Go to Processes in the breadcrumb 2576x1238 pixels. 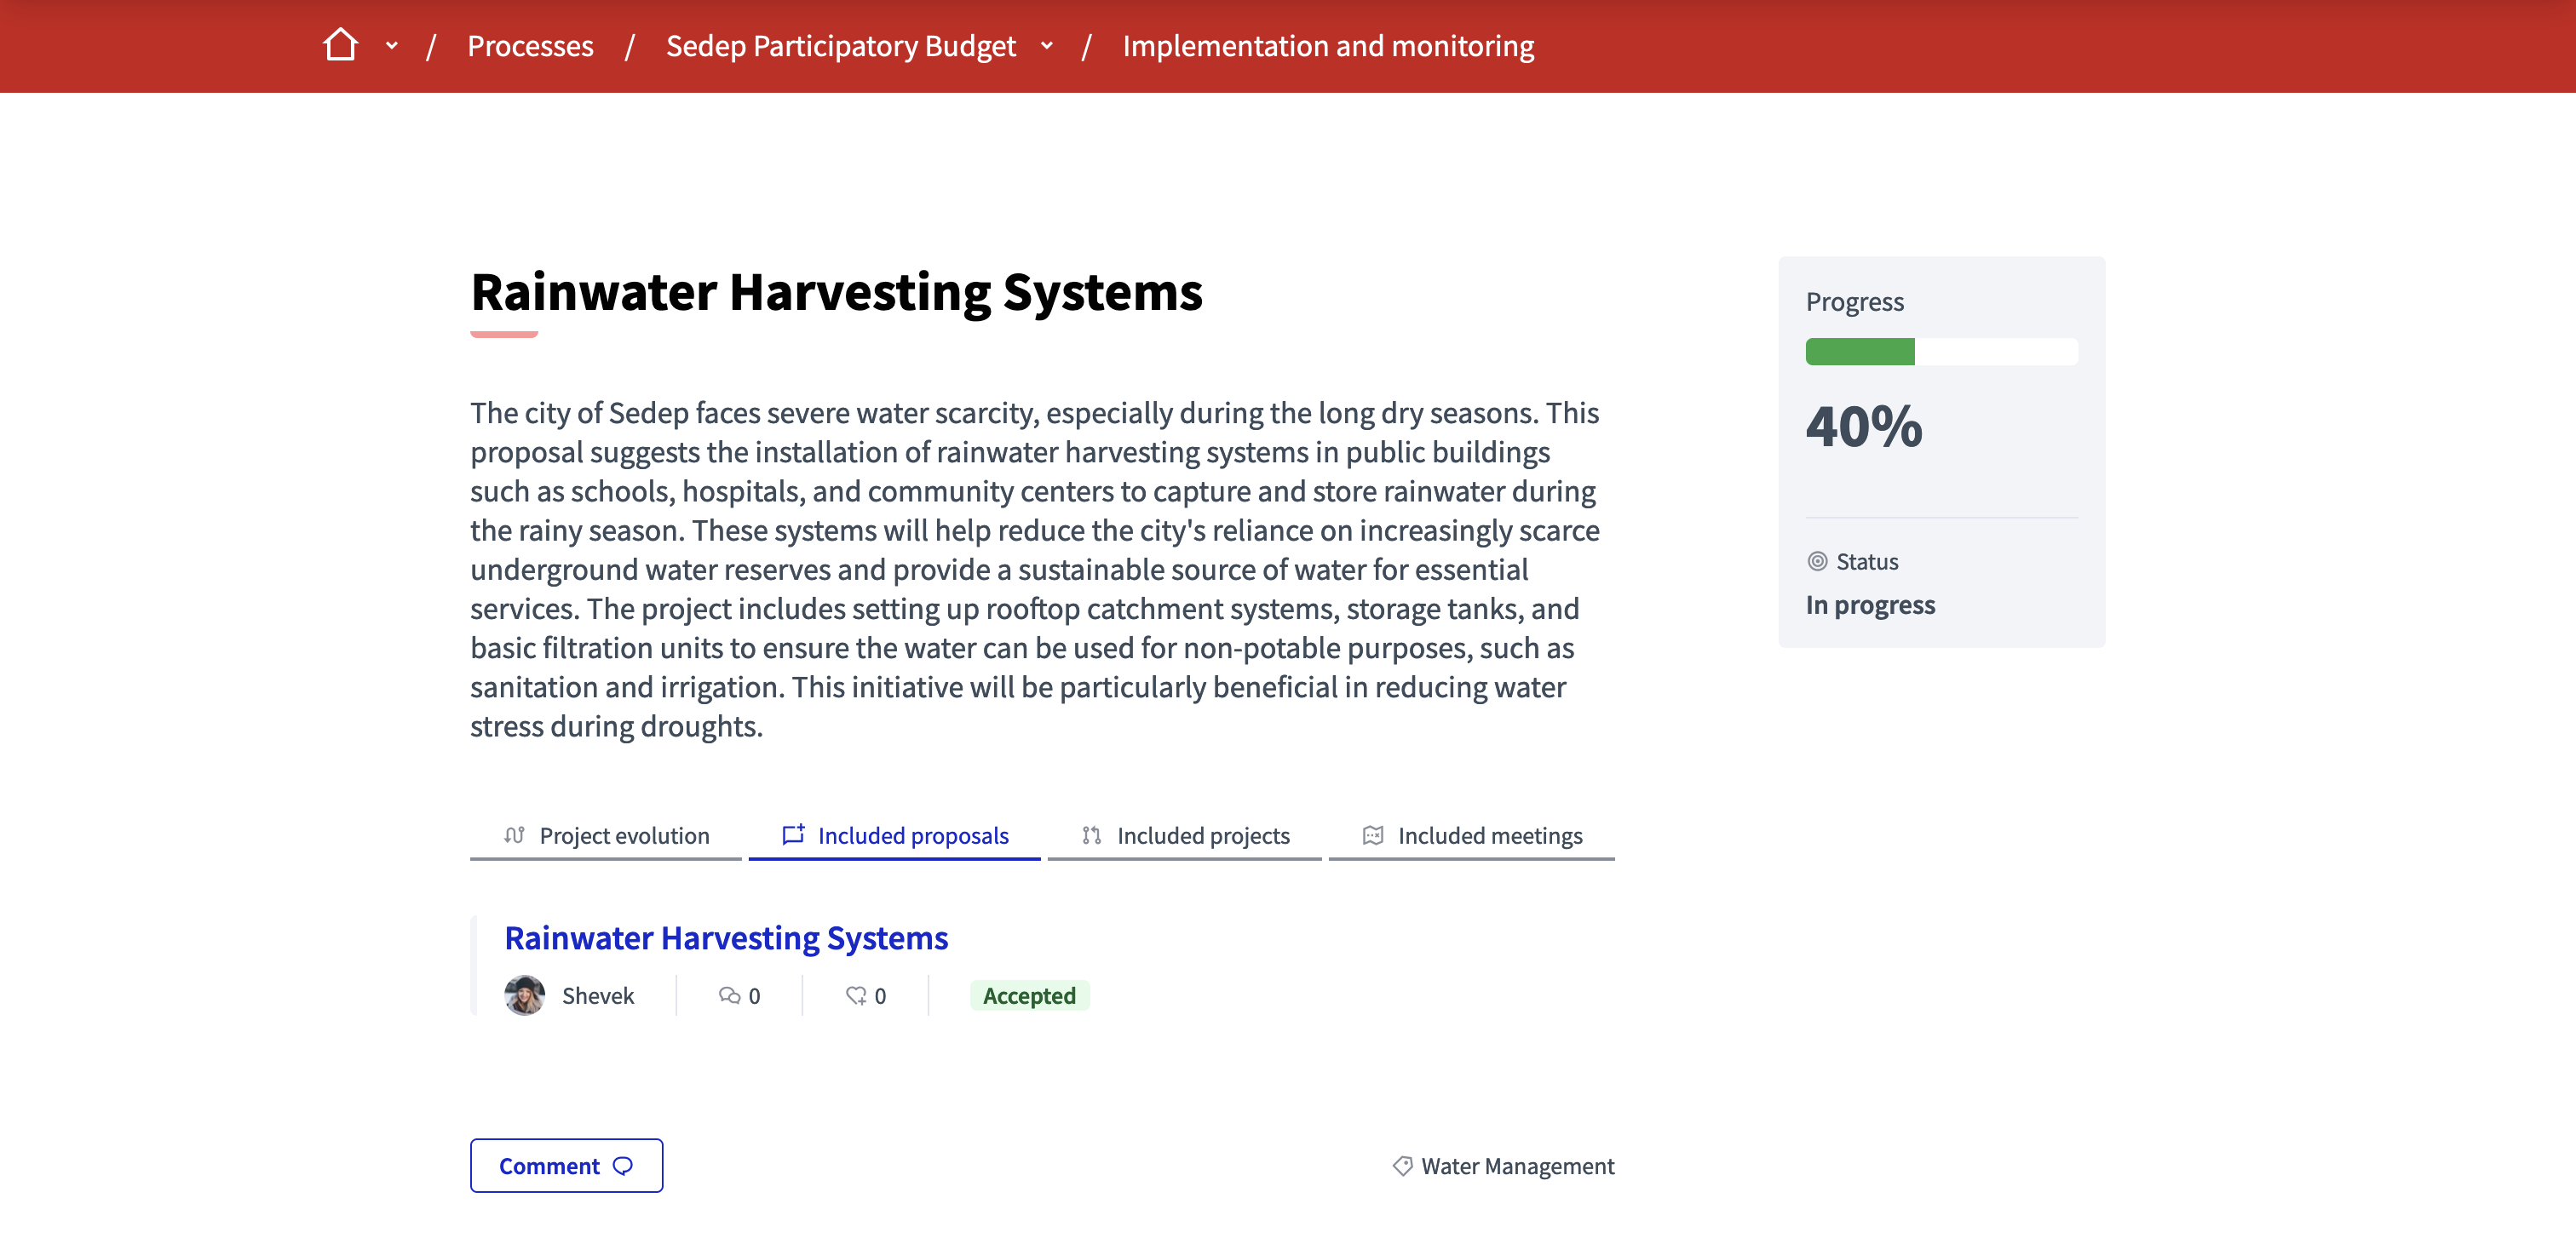point(530,46)
